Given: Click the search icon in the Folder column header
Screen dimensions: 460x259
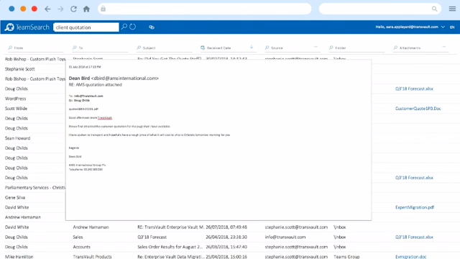Looking at the screenshot, I should (331, 47).
